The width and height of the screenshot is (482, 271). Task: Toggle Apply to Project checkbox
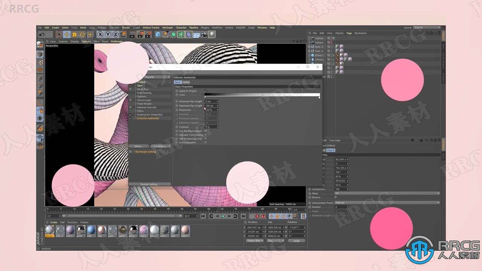206,91
